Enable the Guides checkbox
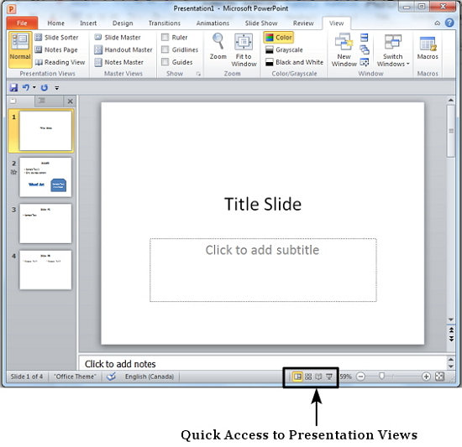 tap(165, 62)
